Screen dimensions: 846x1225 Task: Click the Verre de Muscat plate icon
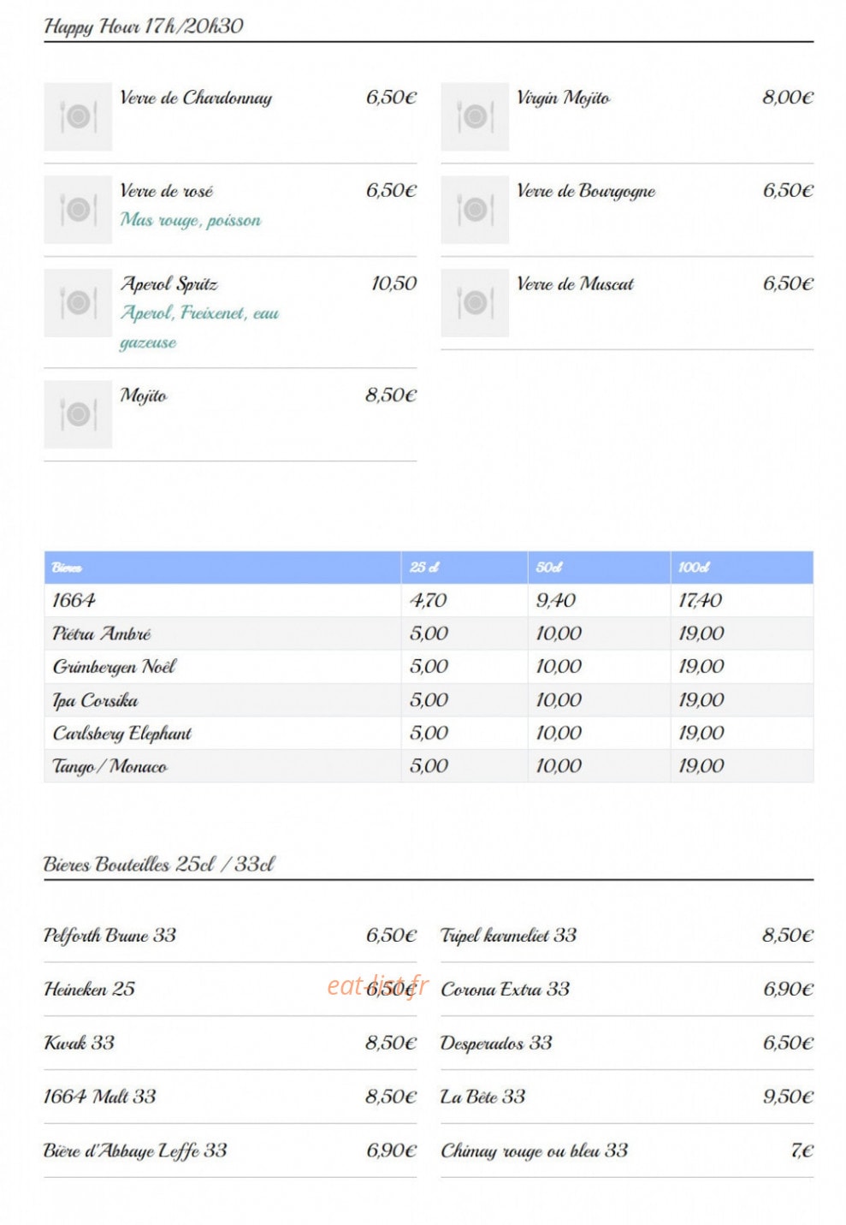[x=475, y=303]
